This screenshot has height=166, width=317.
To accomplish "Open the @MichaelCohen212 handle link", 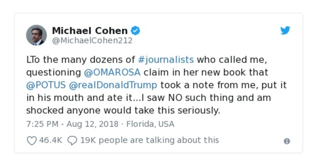I will (92, 40).
